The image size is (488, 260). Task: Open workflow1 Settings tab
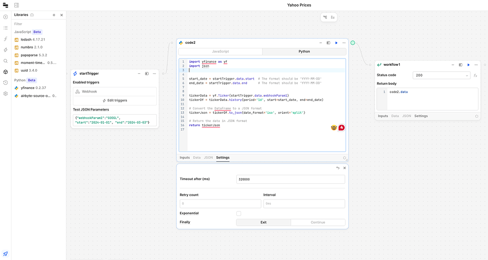point(421,116)
